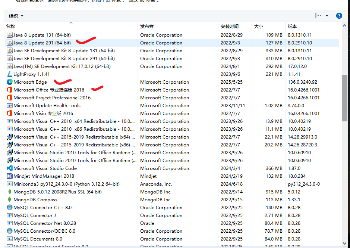Open the 组织 dropdown menu

point(16,16)
